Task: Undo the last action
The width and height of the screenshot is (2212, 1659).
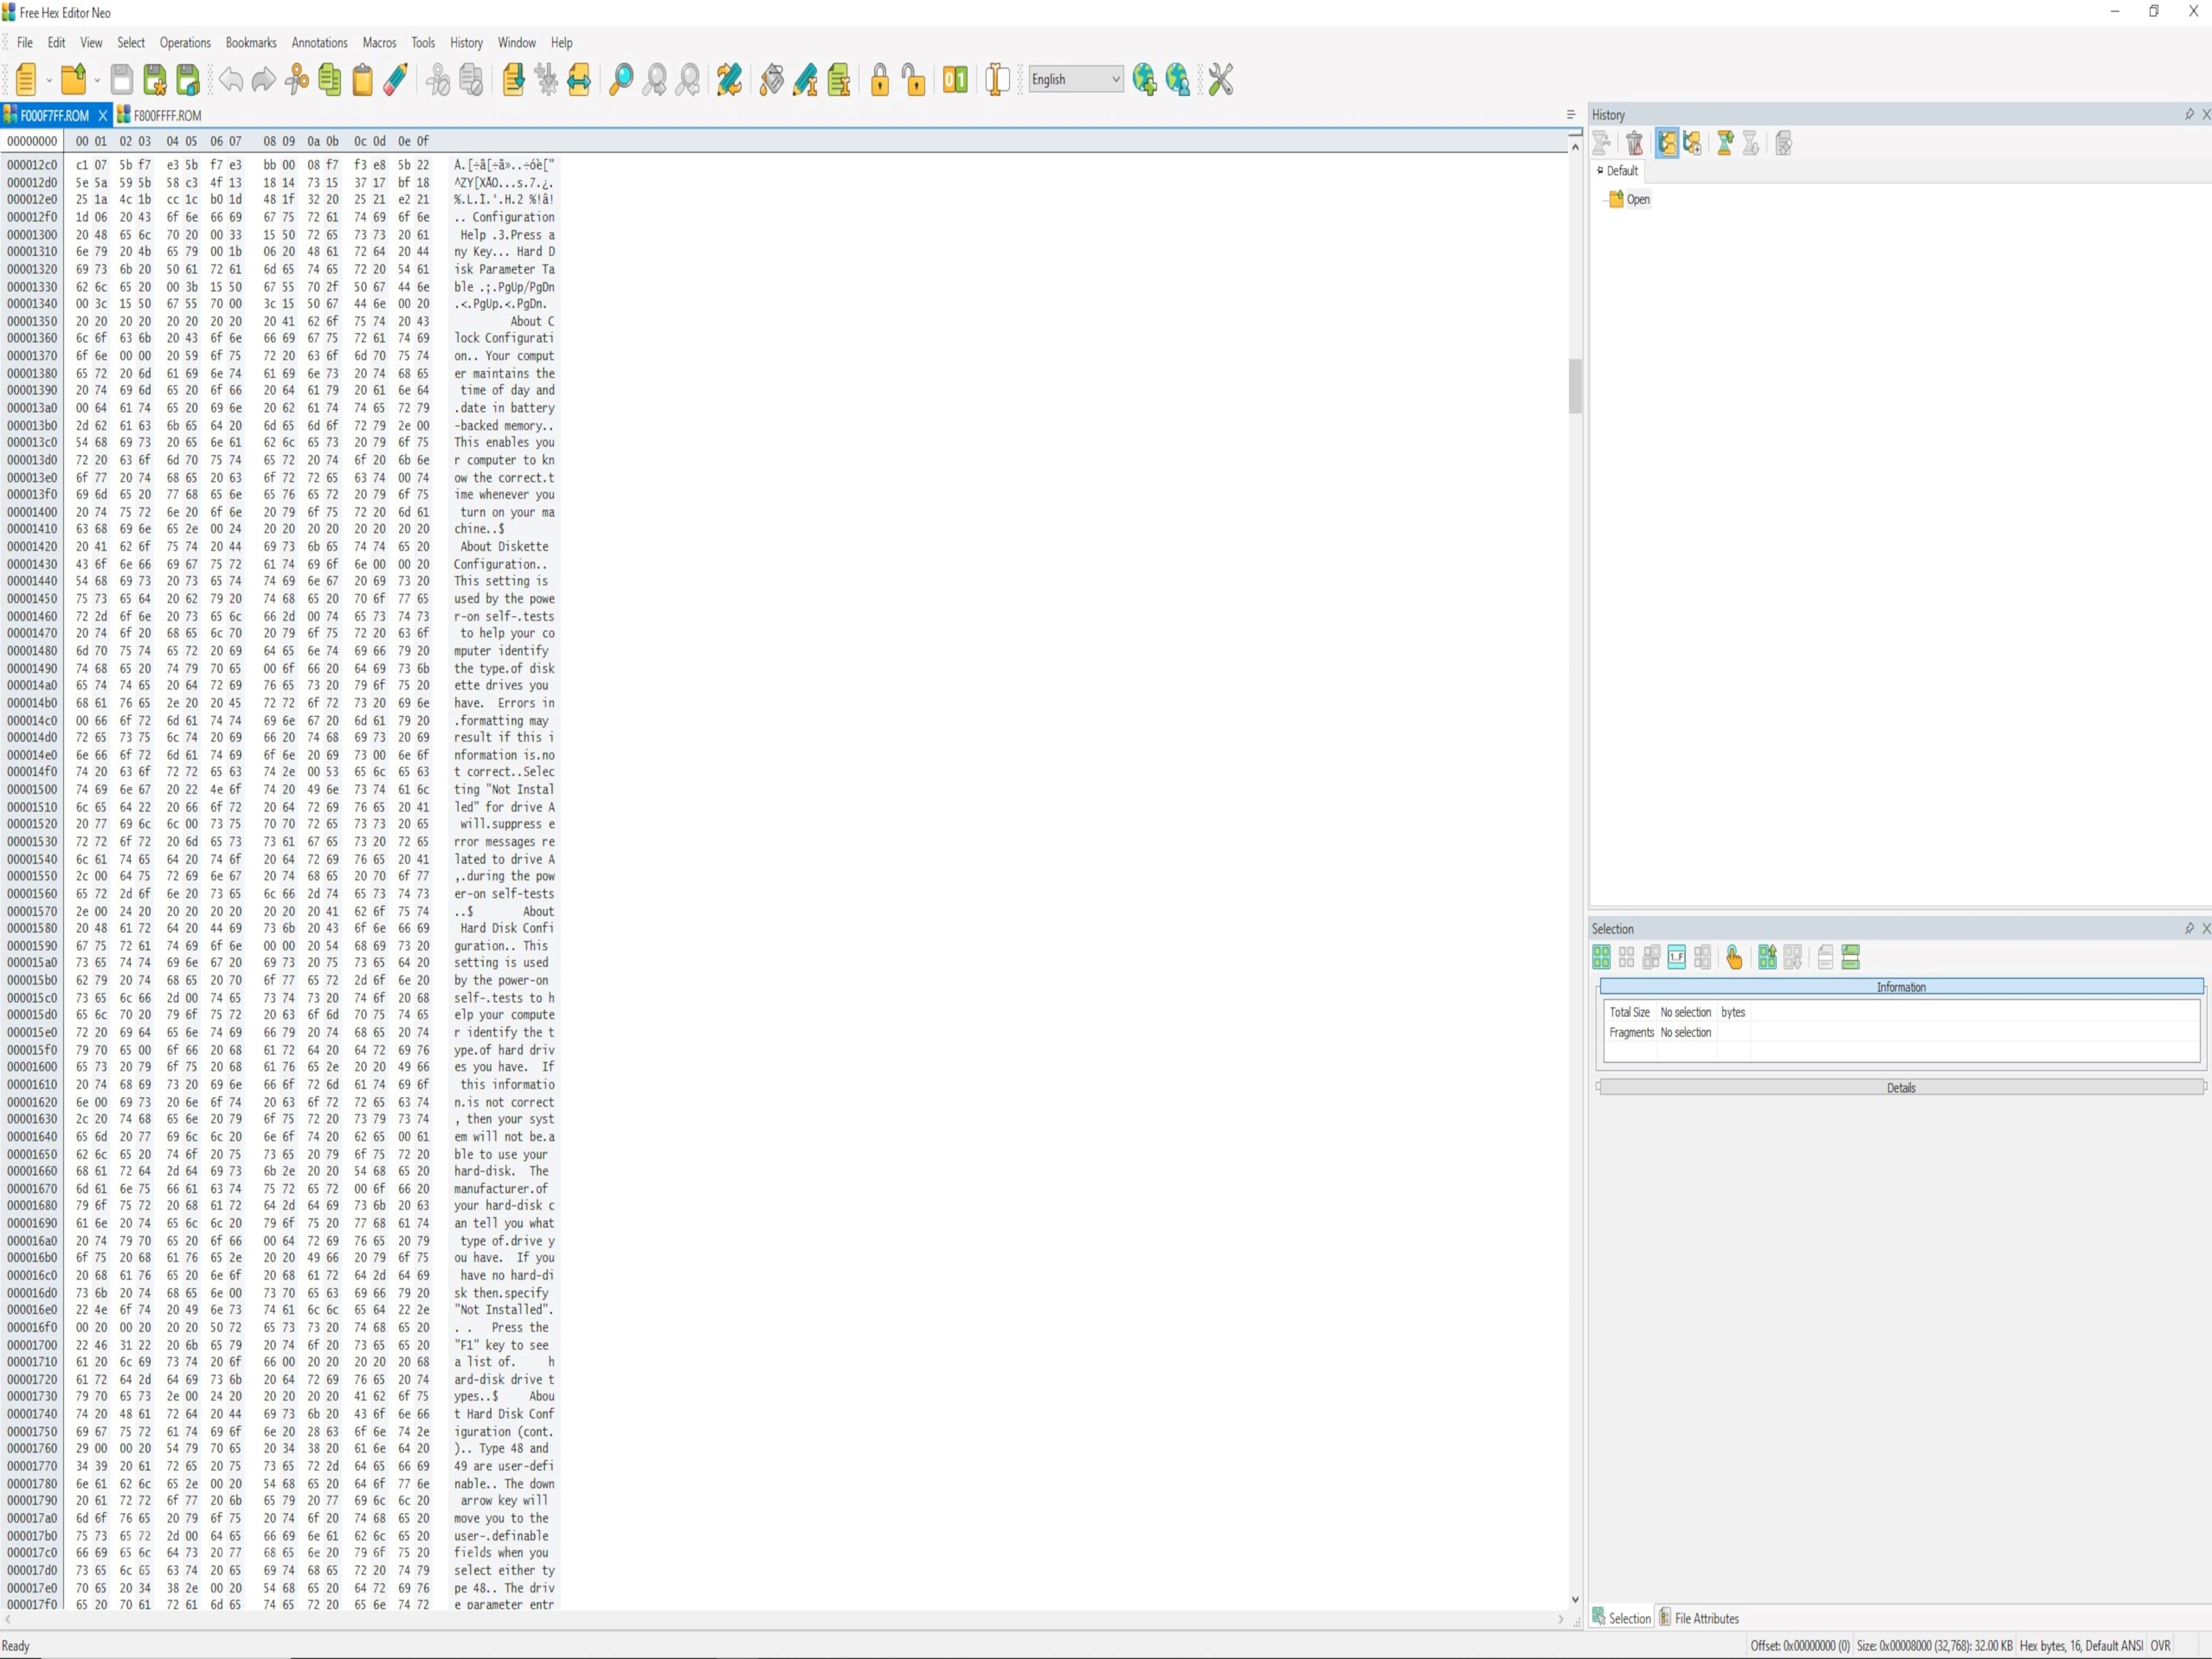Action: [231, 80]
